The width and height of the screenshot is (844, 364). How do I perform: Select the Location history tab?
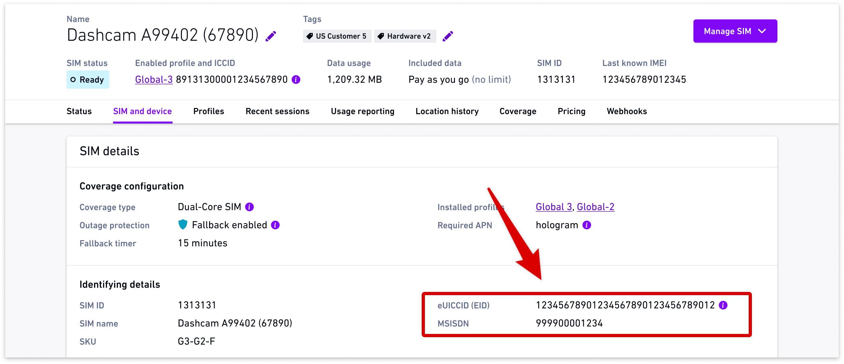pyautogui.click(x=447, y=111)
